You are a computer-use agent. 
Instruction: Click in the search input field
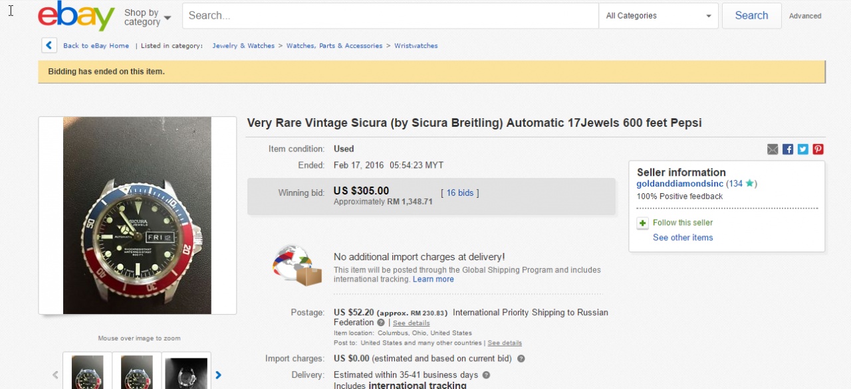[x=390, y=16]
